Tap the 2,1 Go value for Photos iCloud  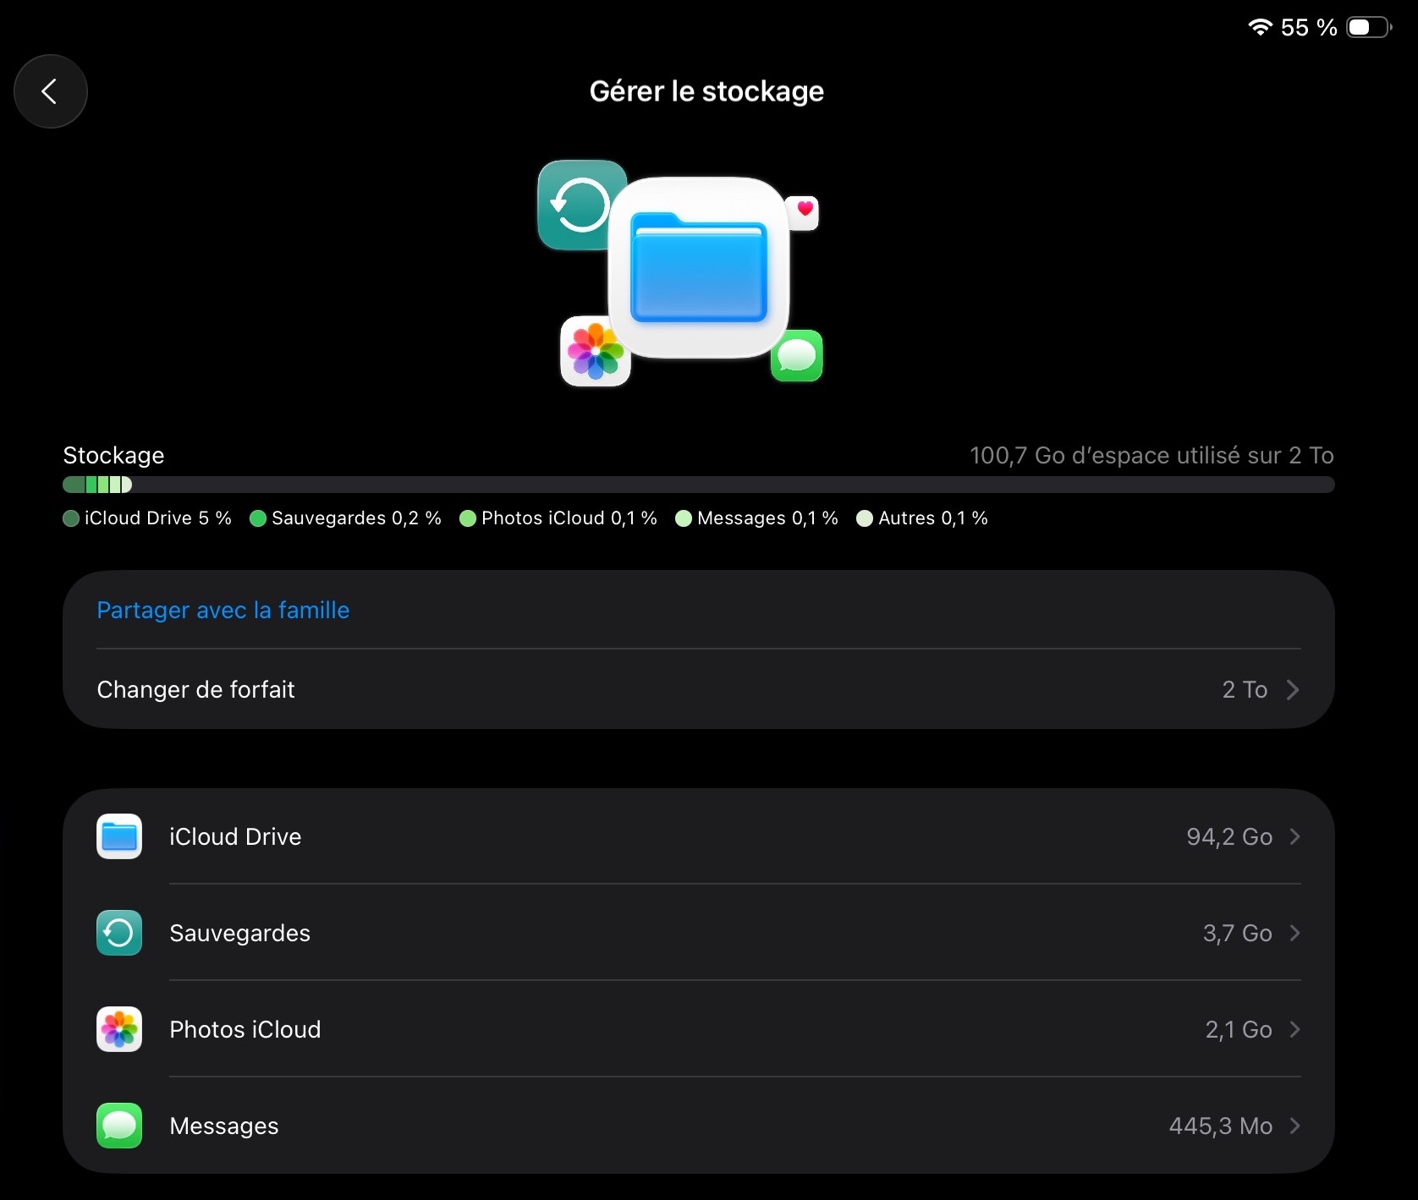[x=1239, y=1029]
